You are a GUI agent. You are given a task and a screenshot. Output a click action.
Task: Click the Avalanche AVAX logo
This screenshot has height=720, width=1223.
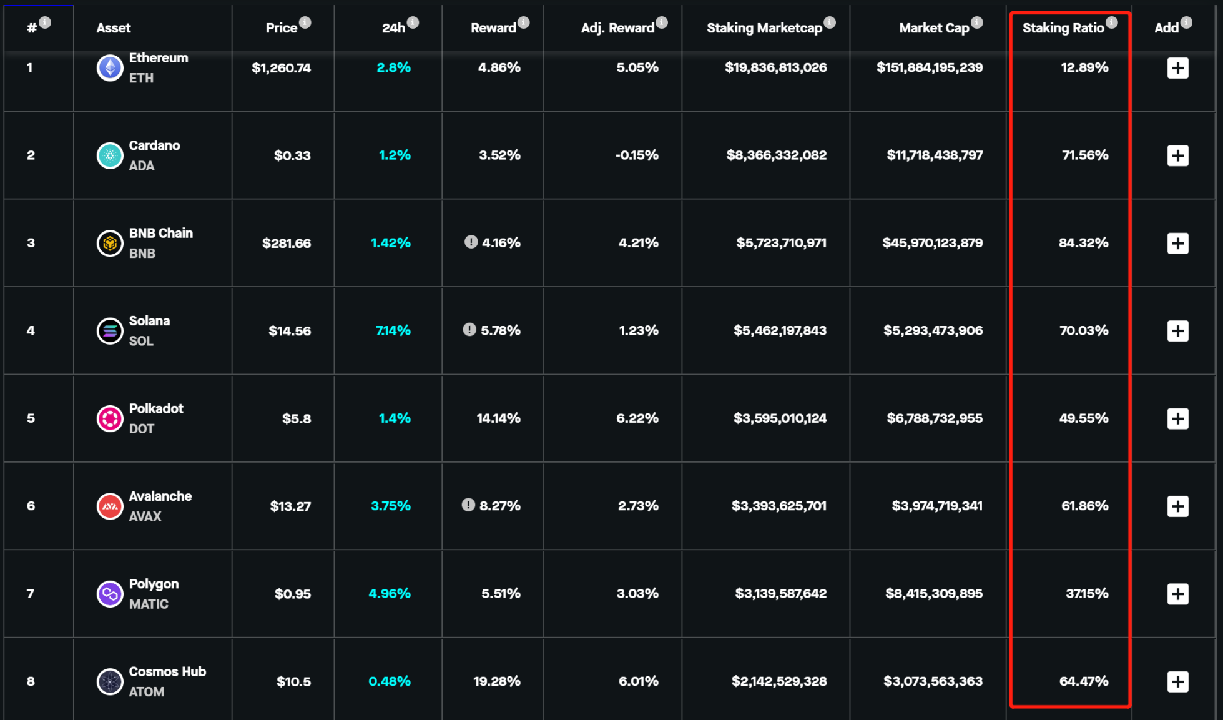[110, 506]
